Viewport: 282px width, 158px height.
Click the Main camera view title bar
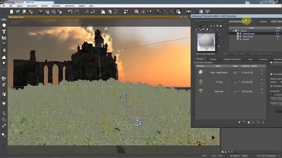(99, 17)
